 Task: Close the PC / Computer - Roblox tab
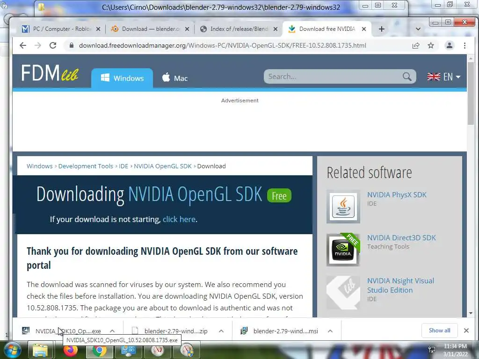(x=98, y=29)
